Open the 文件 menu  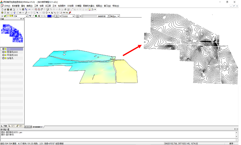pyautogui.click(x=7, y=6)
